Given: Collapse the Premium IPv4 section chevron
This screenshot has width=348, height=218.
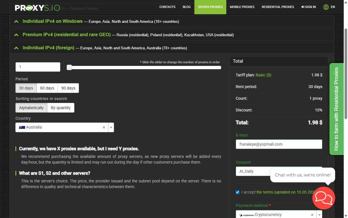Looking at the screenshot, I should (16, 35).
